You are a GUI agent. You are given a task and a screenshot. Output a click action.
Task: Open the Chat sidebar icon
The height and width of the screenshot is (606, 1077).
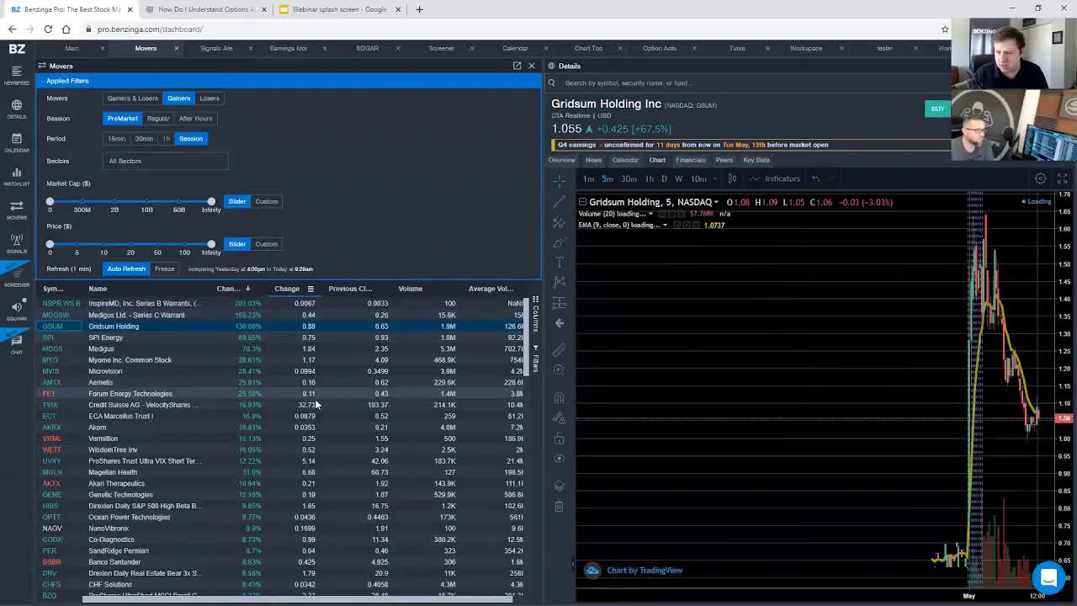click(x=17, y=344)
